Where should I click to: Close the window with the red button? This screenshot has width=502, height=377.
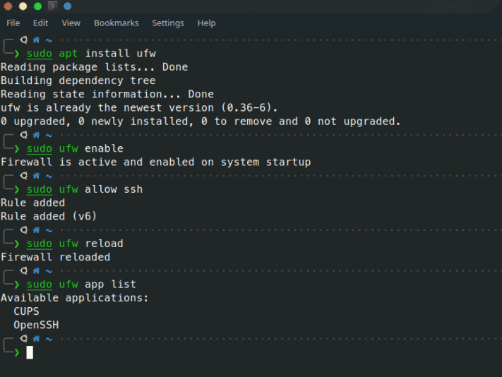[7, 6]
